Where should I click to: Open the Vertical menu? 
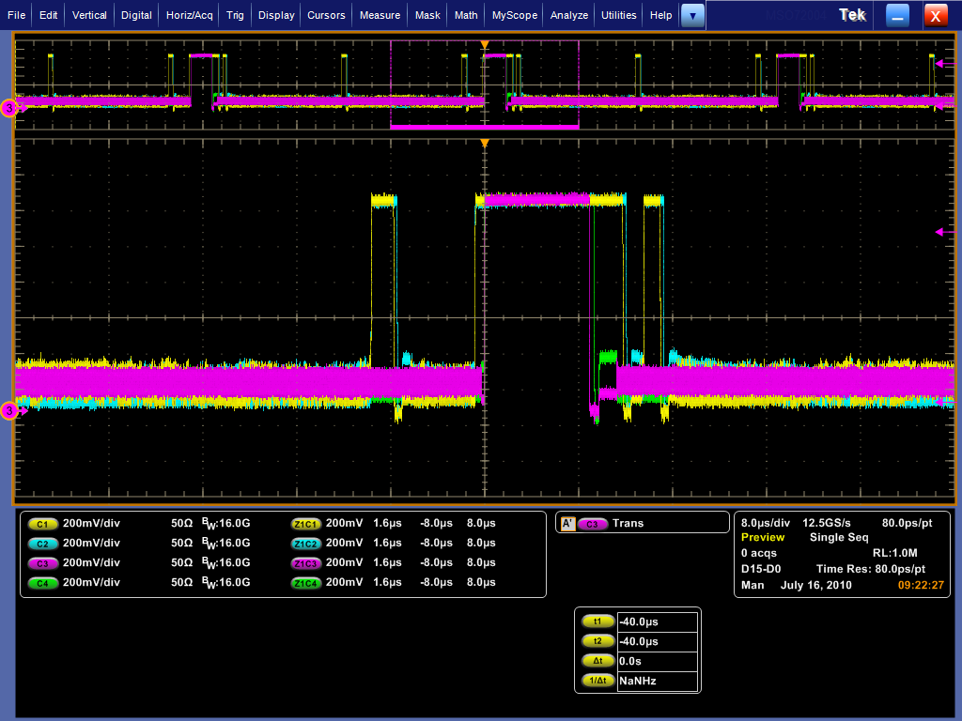pyautogui.click(x=89, y=15)
